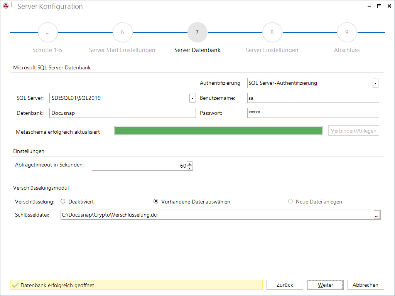The image size is (395, 296).
Task: Select Neue Datei anlegen radio button
Action: click(x=290, y=201)
